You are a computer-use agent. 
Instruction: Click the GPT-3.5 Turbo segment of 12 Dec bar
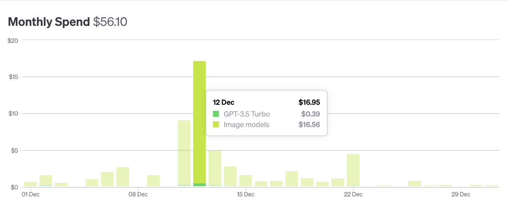(200, 185)
